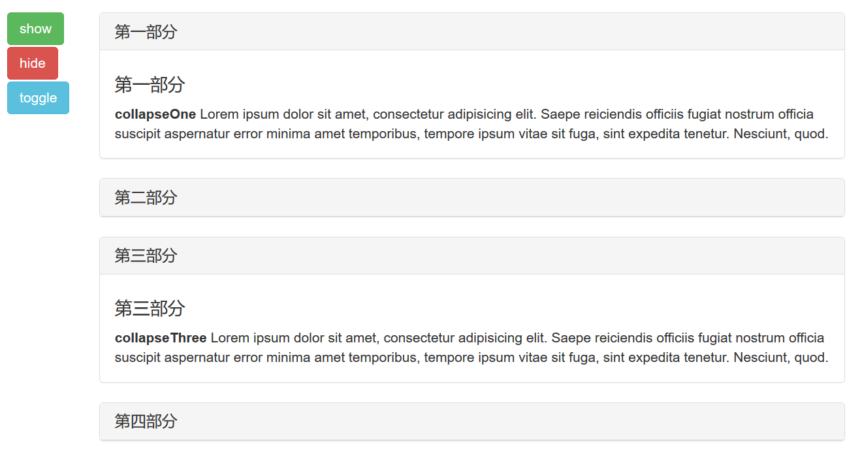Click the collapseThree bold text label

[x=160, y=338]
